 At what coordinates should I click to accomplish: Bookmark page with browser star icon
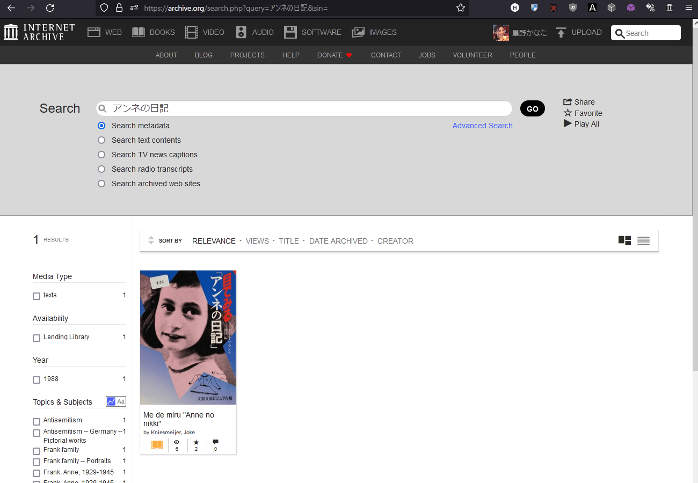click(460, 8)
